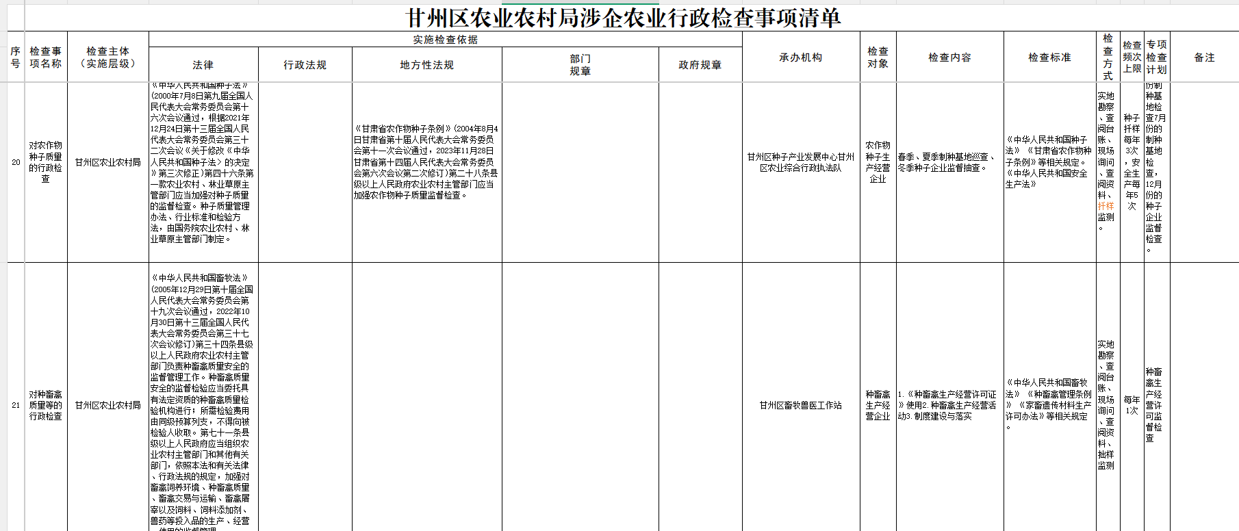Image resolution: width=1239 pixels, height=531 pixels.
Task: Click the title cell 甘州区农业农村局涉企农业行政检查事项清单
Action: tap(623, 18)
